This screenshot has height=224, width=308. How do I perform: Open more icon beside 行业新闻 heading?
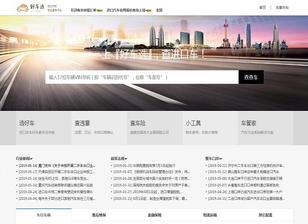pyautogui.click(x=31, y=158)
